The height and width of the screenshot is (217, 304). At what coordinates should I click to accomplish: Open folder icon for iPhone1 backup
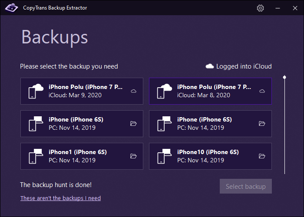[x=133, y=156]
